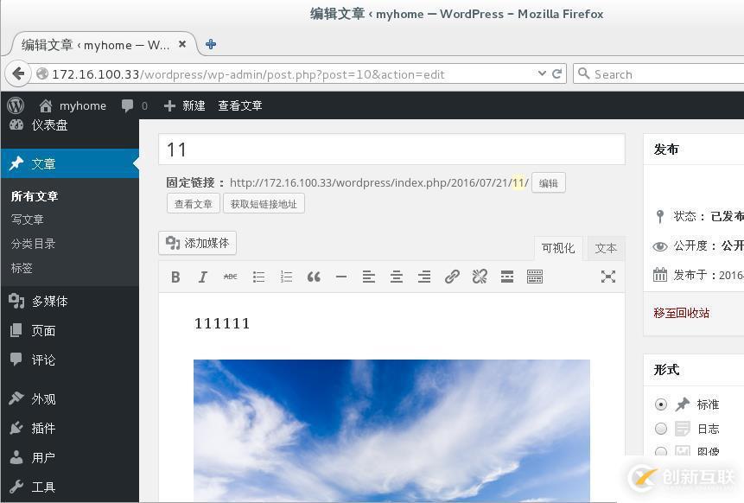
Task: Open the insert link tool
Action: (x=452, y=277)
